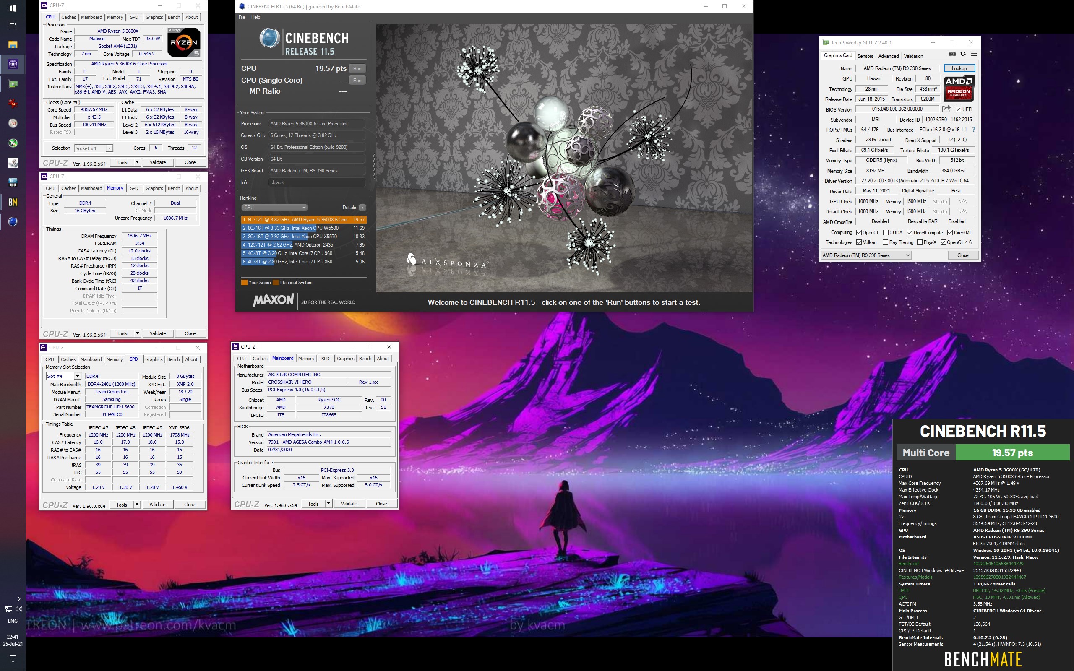
Task: Switch to the GPU-Z Advanced tab
Action: coord(889,56)
